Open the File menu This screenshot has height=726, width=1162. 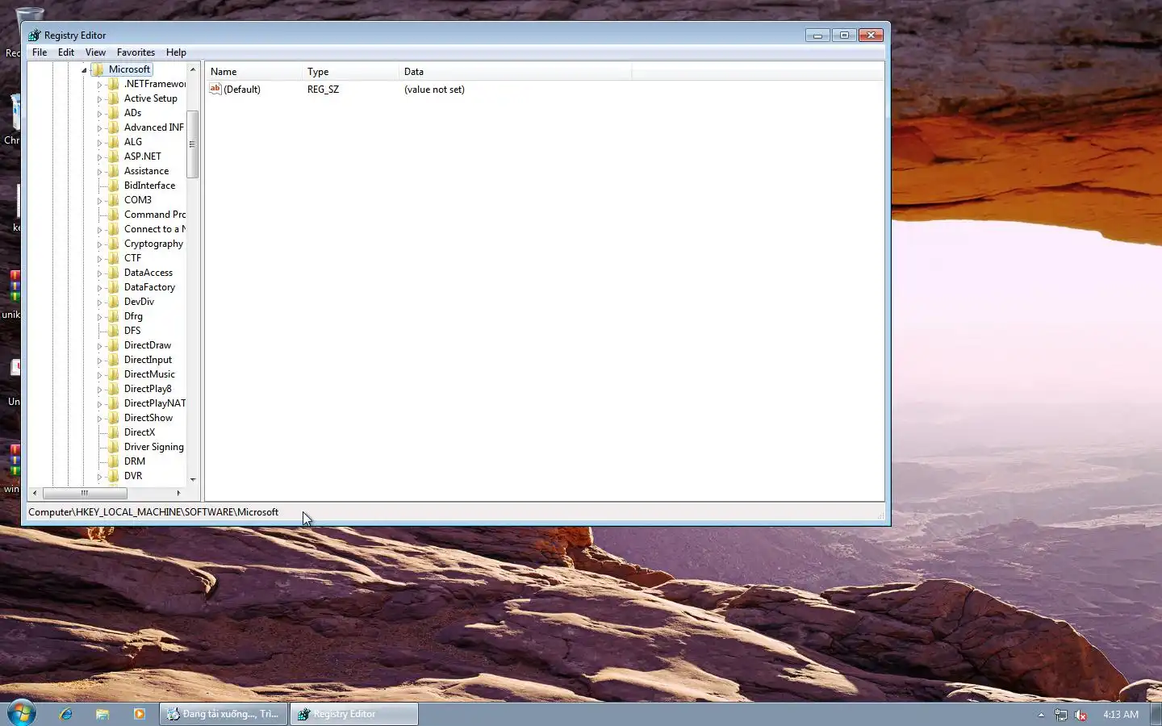(x=40, y=52)
